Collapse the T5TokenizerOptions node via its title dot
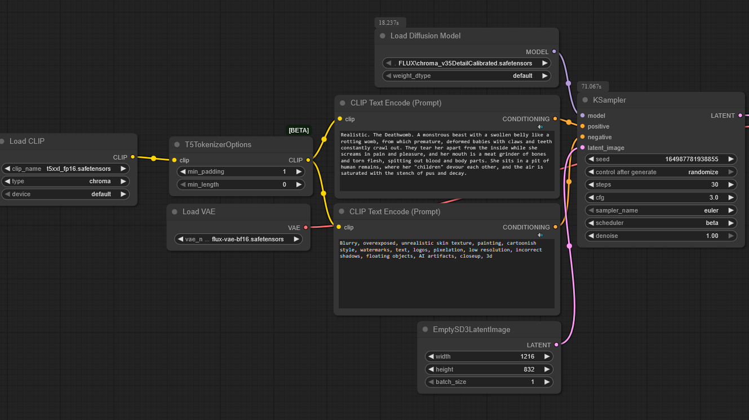749x420 pixels. [x=176, y=145]
